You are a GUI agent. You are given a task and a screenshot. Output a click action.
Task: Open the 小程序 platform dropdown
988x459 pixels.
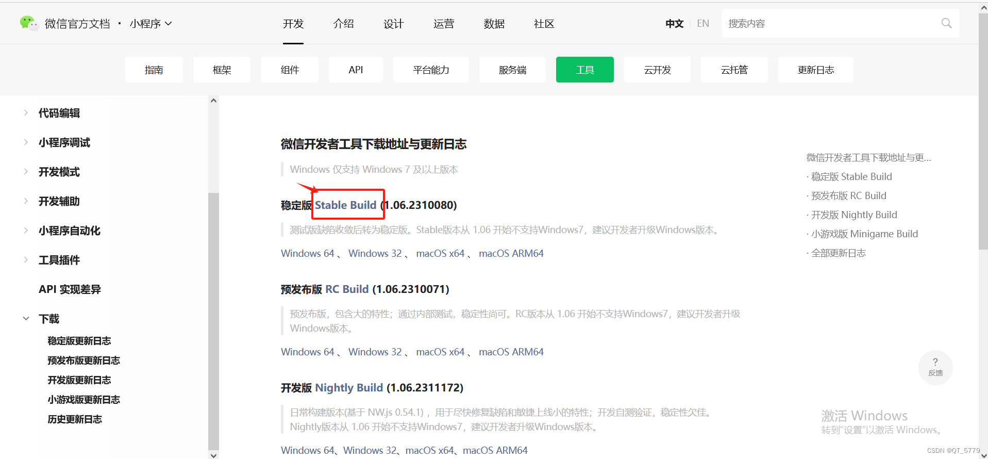coord(150,24)
